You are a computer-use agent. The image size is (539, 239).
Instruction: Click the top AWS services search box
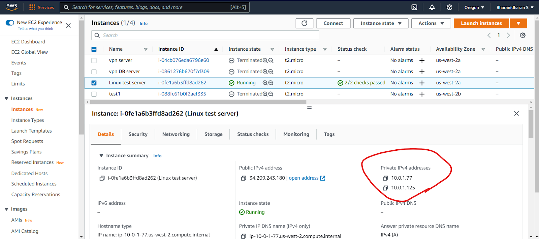pyautogui.click(x=154, y=7)
